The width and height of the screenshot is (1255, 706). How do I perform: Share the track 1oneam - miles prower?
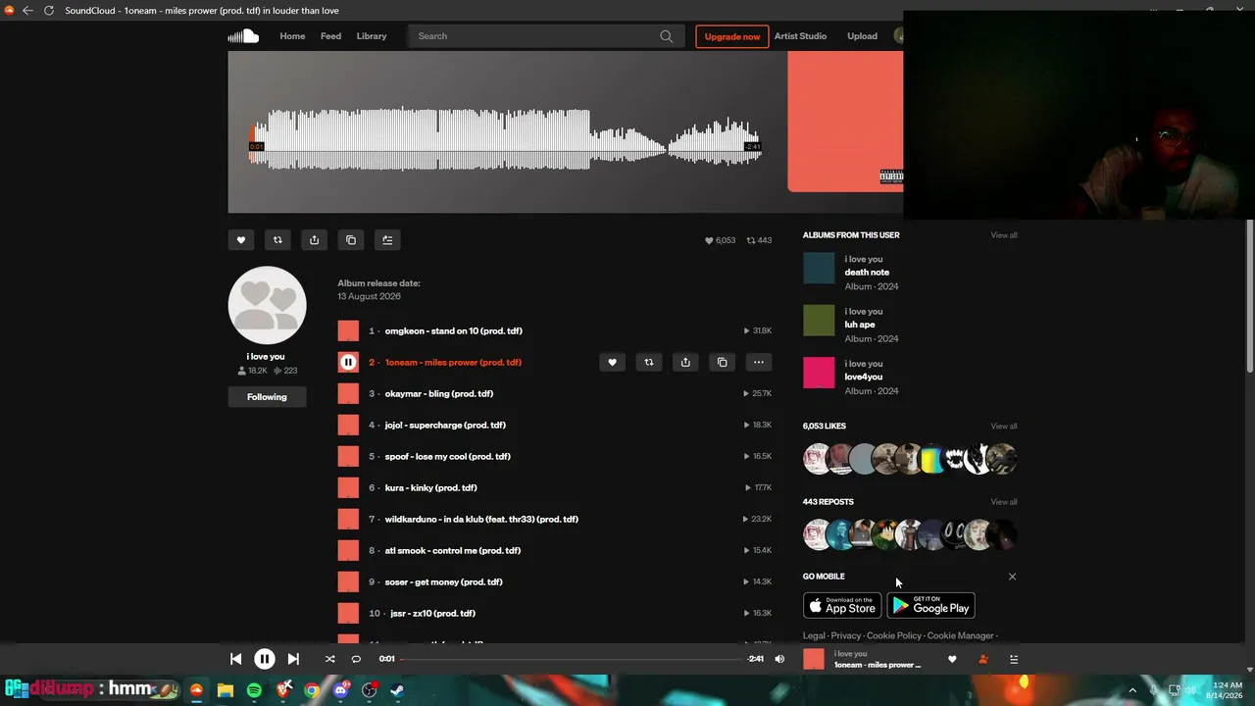pos(685,362)
